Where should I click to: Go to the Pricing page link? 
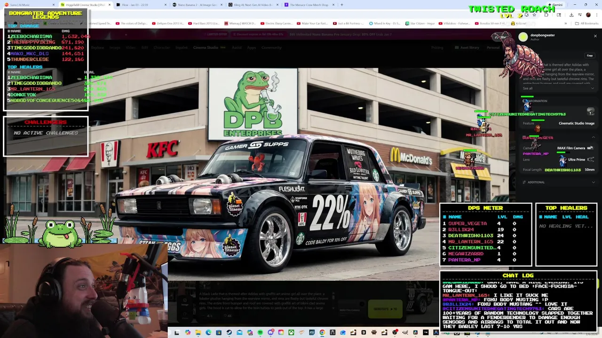437,47
